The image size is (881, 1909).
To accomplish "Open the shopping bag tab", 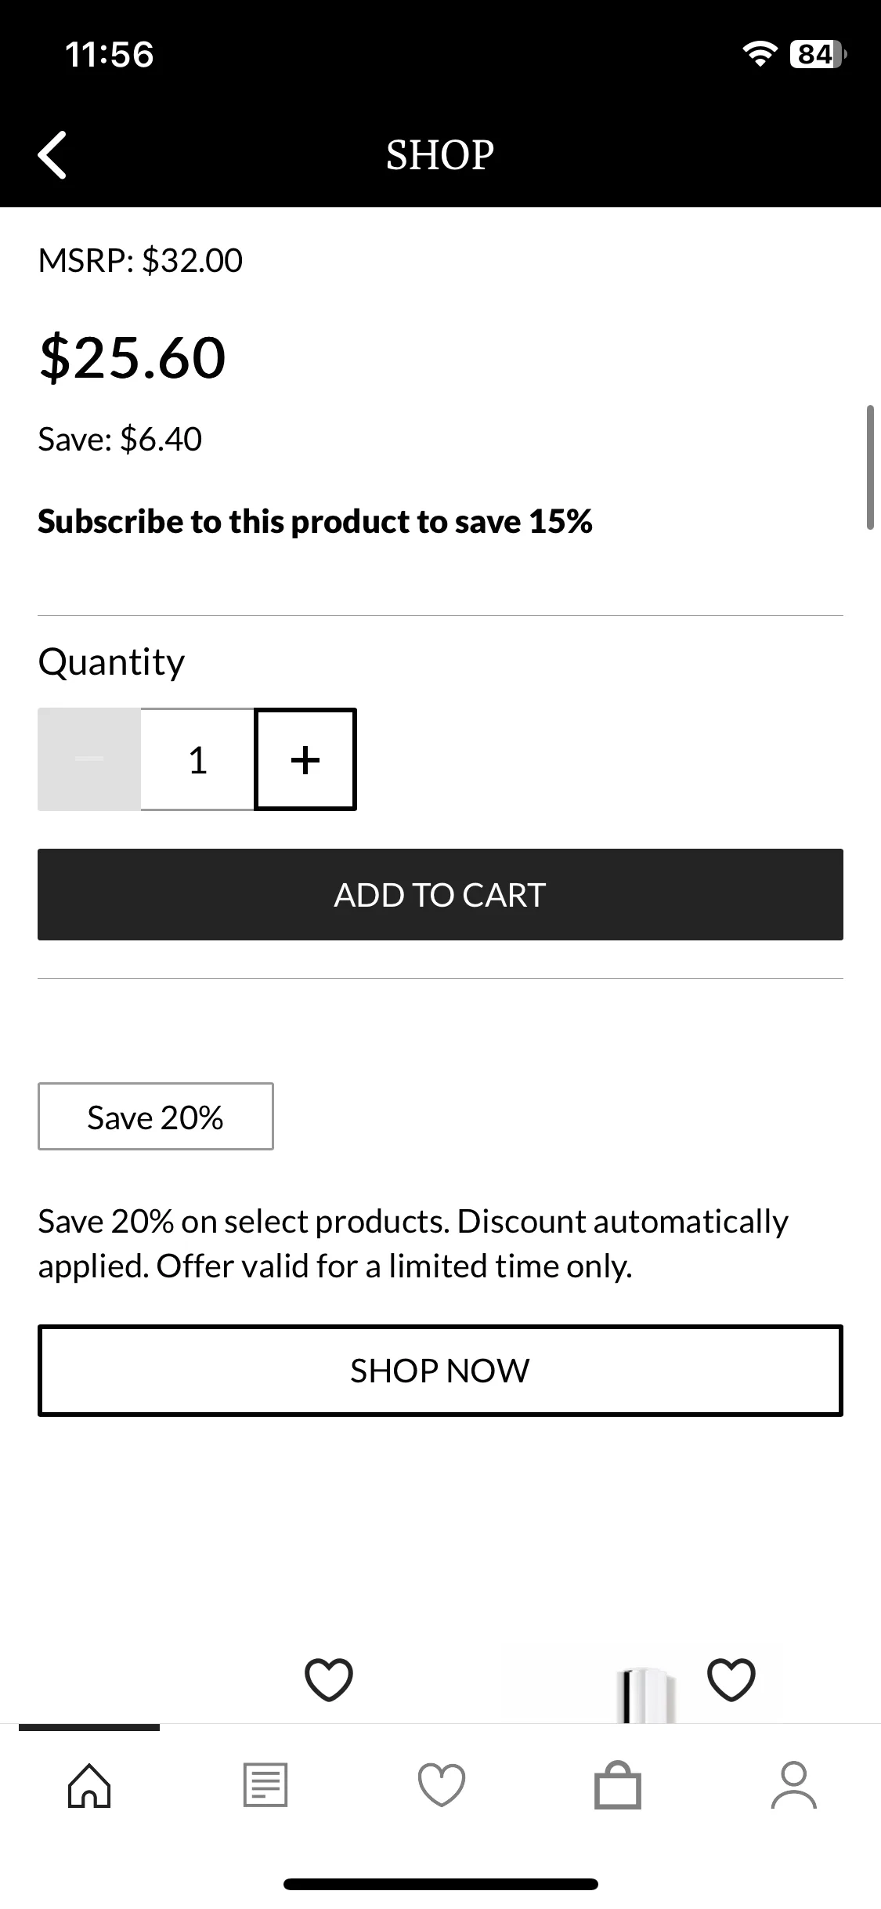I will (618, 1785).
